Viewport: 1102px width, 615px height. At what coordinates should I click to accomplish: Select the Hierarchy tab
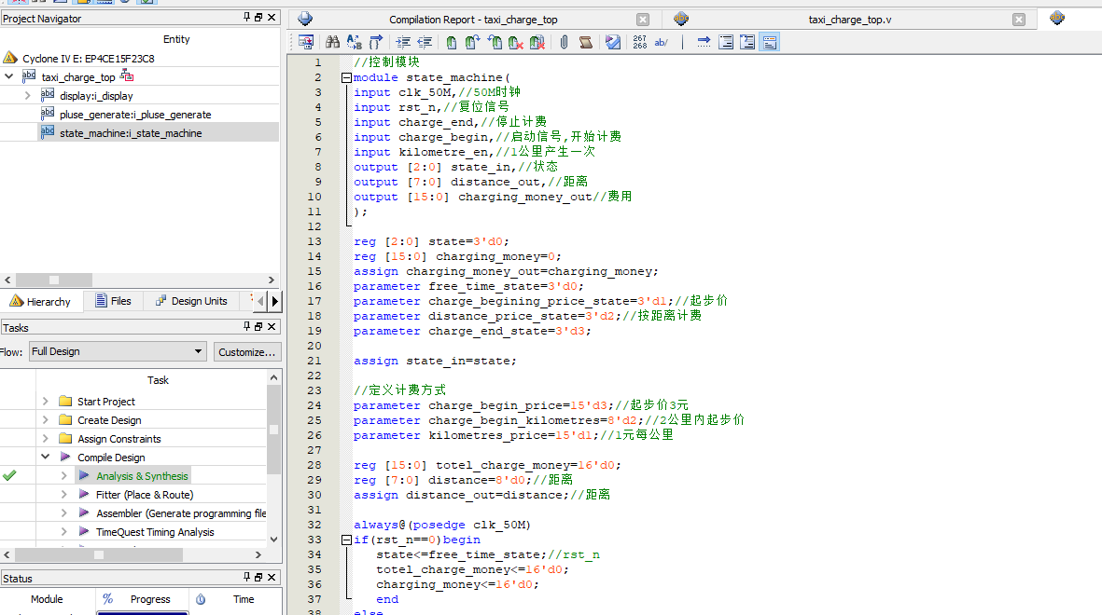[40, 301]
